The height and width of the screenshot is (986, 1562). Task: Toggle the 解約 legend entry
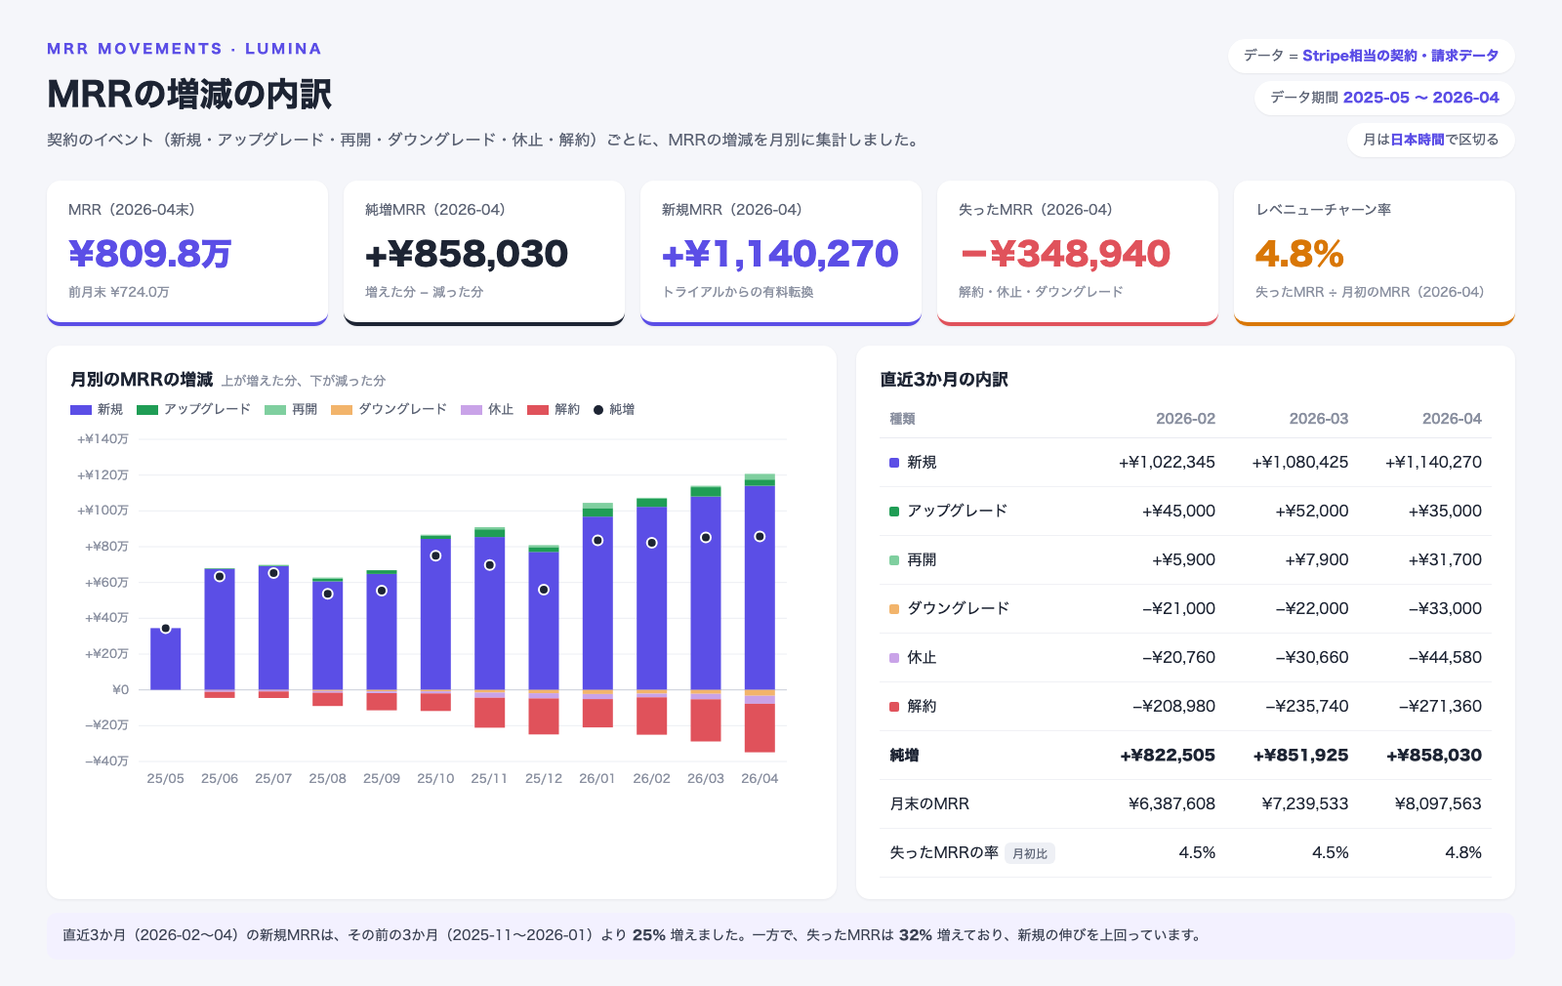[554, 410]
